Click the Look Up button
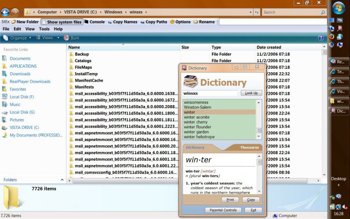Viewport: 350px width, 219px height. 252,93
